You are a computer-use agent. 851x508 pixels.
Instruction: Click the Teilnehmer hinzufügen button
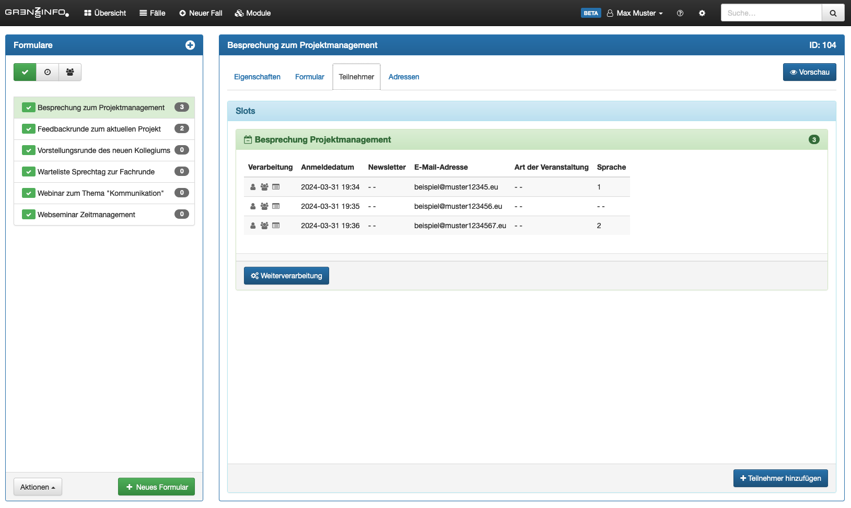click(780, 478)
